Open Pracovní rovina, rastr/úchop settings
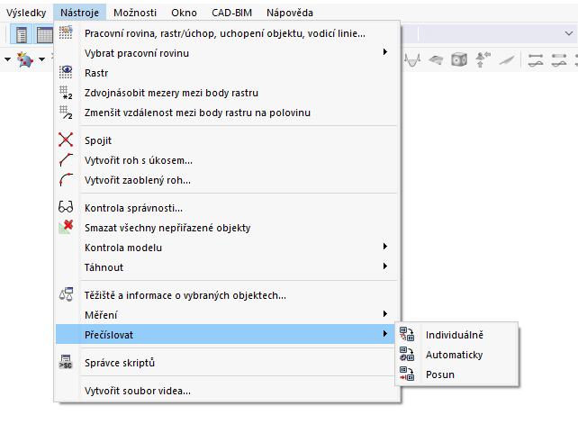578x424 pixels. 227,33
